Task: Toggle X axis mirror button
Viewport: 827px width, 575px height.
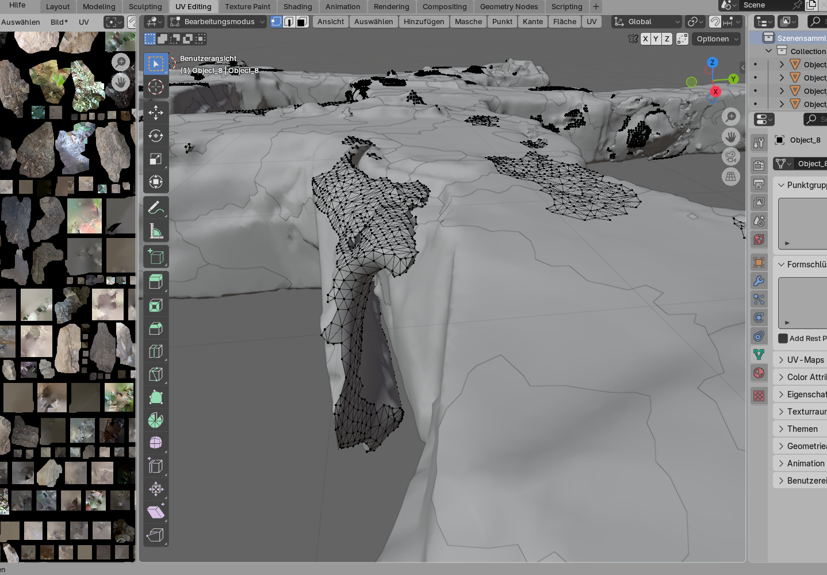Action: 645,39
